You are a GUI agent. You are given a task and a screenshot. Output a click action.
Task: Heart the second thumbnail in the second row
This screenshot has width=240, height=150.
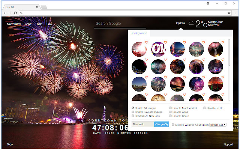(x=165, y=60)
